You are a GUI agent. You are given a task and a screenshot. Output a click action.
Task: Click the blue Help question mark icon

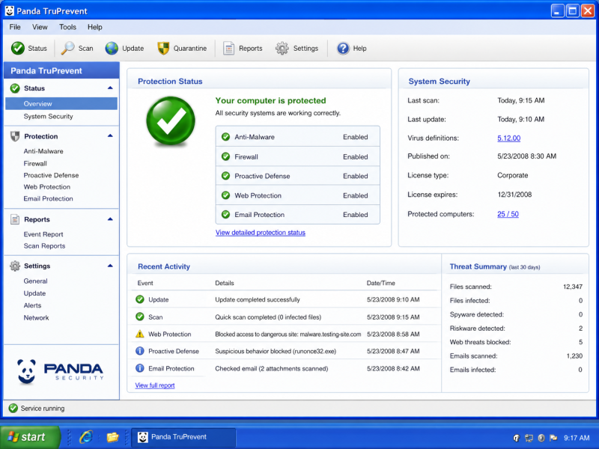pyautogui.click(x=343, y=48)
